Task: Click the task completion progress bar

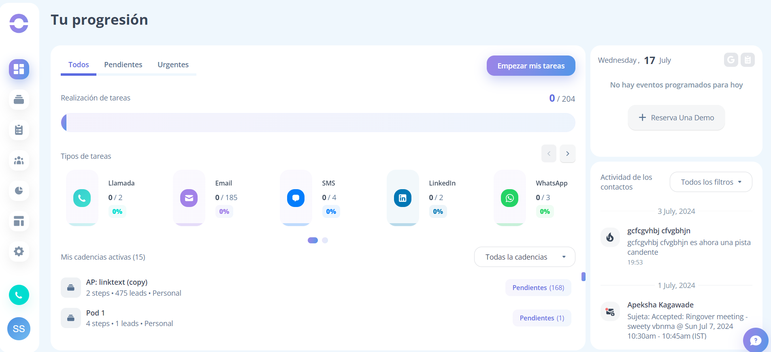Action: pos(318,122)
